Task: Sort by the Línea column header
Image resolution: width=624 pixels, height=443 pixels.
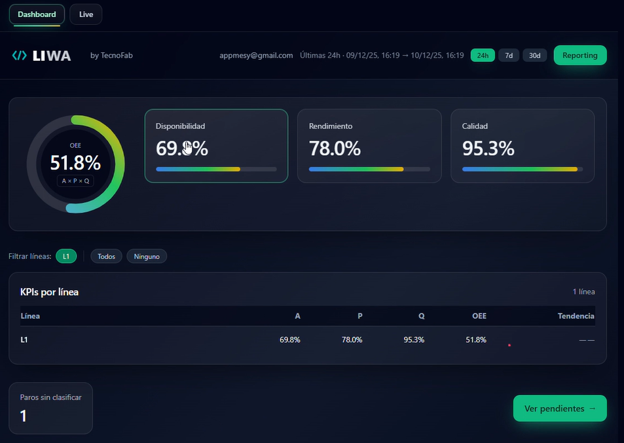Action: 30,316
